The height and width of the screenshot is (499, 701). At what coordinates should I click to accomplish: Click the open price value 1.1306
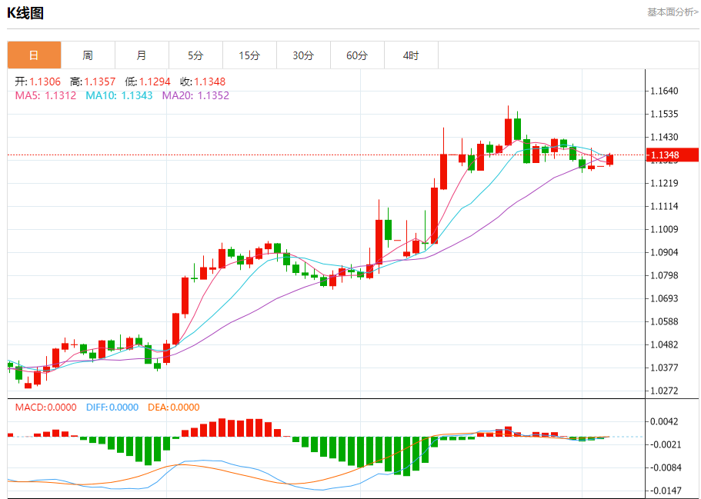pos(45,82)
